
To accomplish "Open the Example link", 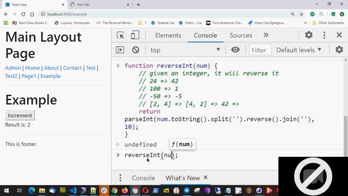I will (51, 76).
